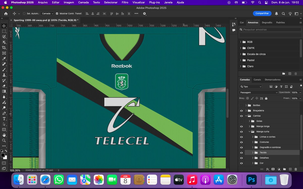This screenshot has width=303, height=189.
Task: Toggle Quick Mask mode
Action: coord(4,163)
